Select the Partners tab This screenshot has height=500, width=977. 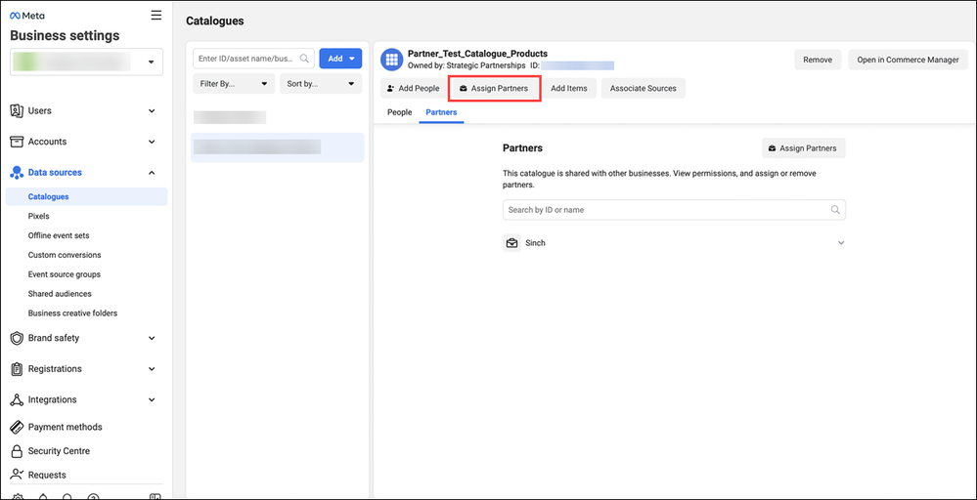[441, 112]
